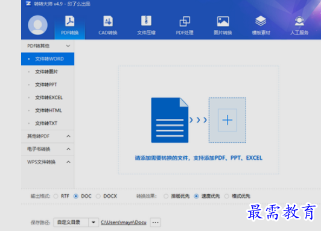Select the PDF转换 toolbar icon
Screen dimensions: 321x231
click(70, 25)
